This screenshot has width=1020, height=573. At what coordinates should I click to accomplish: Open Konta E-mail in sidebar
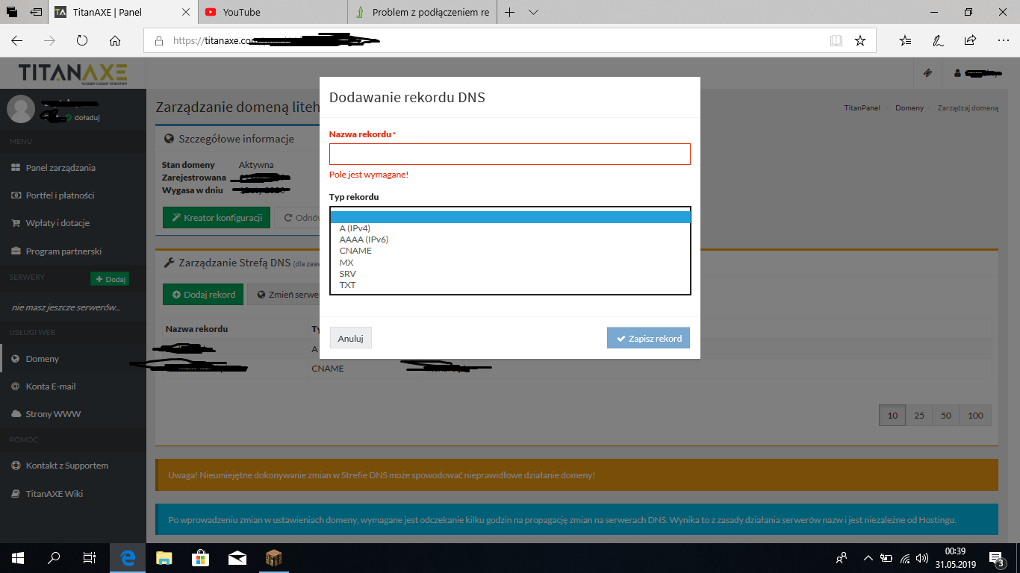[51, 386]
